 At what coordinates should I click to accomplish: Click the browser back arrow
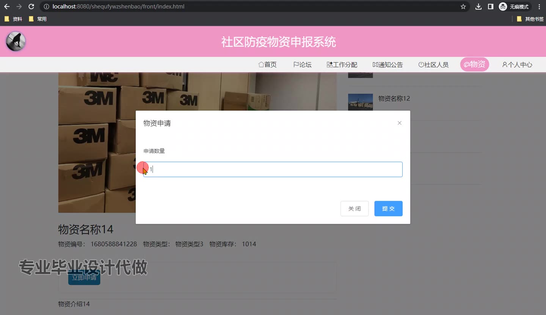[7, 6]
